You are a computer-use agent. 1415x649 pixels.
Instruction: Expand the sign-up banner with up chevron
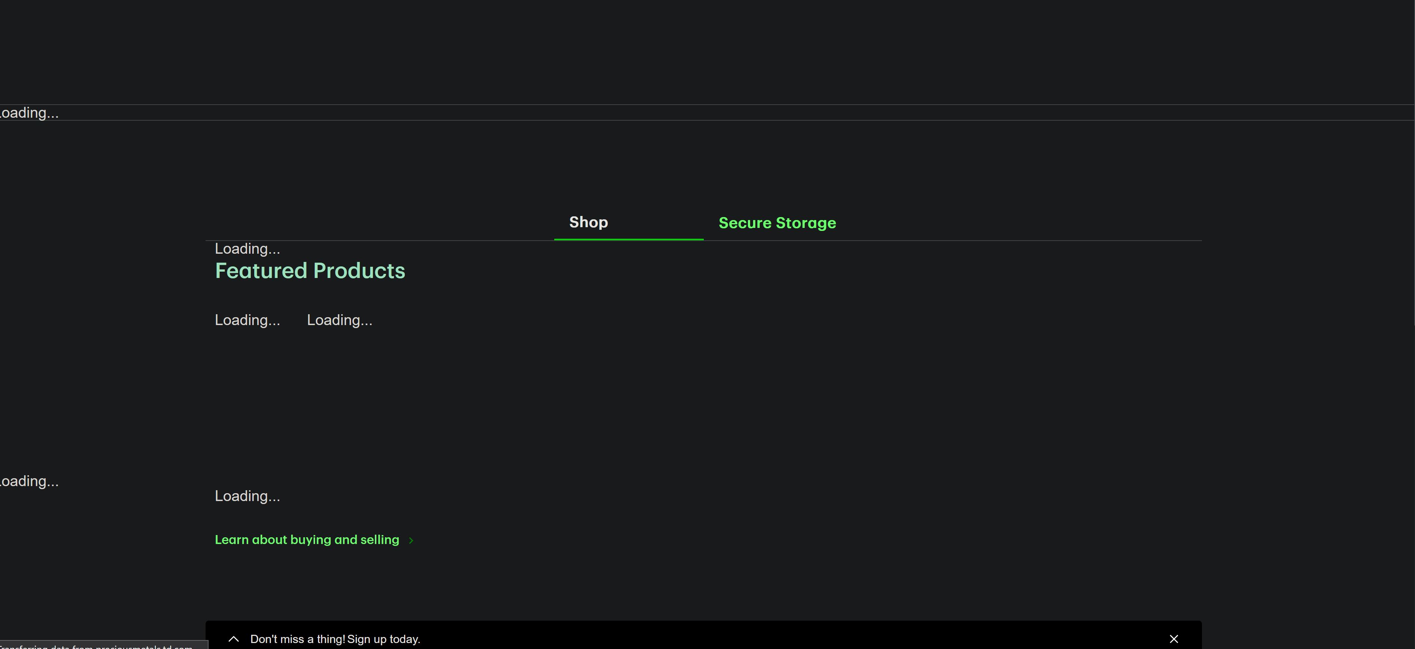[234, 639]
